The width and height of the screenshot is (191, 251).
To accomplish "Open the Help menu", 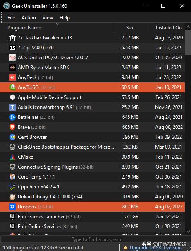I will tap(64, 18).
